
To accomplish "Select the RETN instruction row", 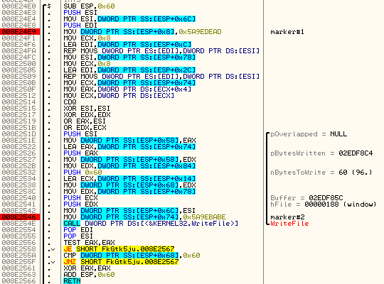I will [72, 281].
